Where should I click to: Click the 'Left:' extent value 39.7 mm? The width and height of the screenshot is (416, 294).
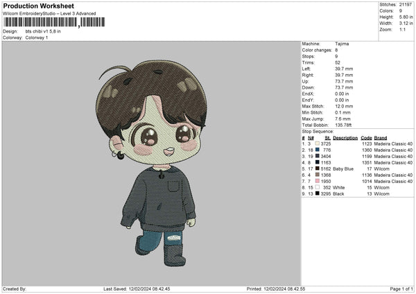pos(344,69)
